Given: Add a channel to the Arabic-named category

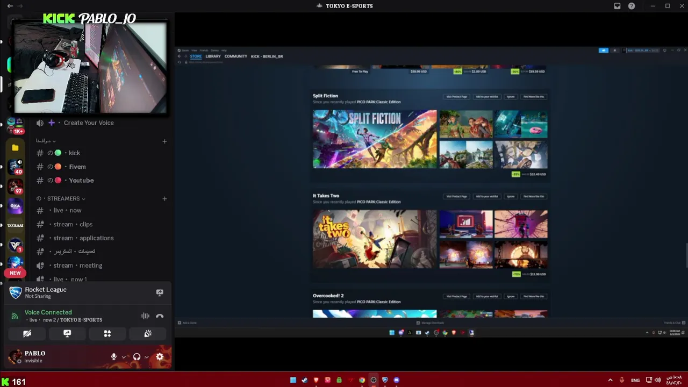Looking at the screenshot, I should (164, 141).
